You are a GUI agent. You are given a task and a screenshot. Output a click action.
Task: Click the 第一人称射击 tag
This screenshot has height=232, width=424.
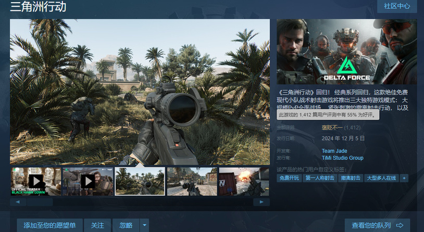[320, 178]
